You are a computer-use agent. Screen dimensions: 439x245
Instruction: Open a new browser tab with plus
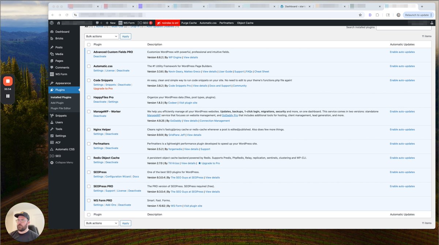point(422,7)
